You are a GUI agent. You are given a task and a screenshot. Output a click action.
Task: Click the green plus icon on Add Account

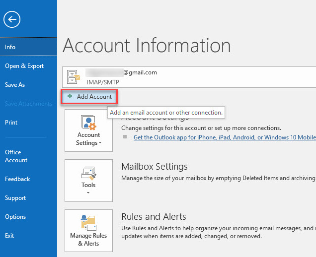pyautogui.click(x=70, y=96)
